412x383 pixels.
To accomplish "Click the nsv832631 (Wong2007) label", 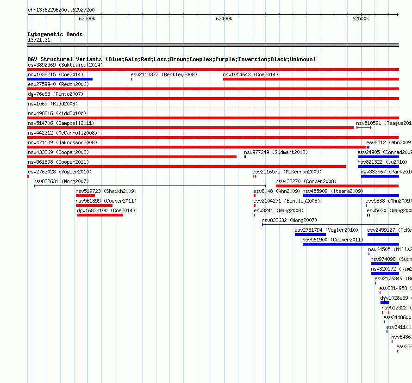I will (61, 181).
